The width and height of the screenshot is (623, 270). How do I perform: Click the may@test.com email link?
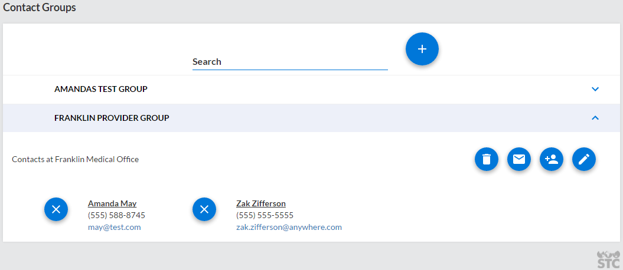click(x=114, y=227)
